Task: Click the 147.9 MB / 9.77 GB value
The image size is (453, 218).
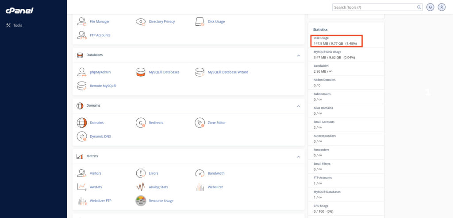Action: (329, 43)
